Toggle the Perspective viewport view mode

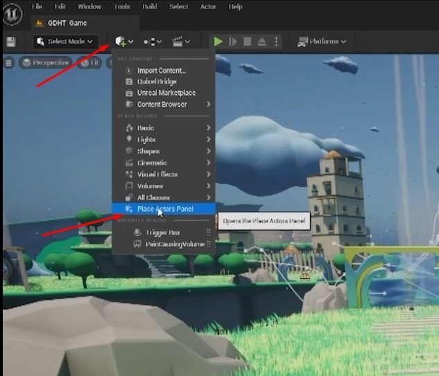[45, 63]
